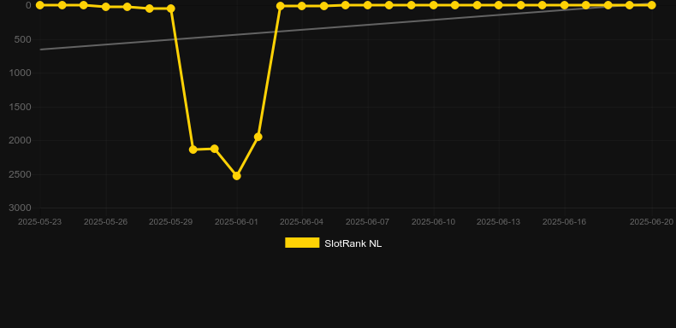
Task: Click the 2025-06-20 x-axis date label
Action: click(x=651, y=222)
